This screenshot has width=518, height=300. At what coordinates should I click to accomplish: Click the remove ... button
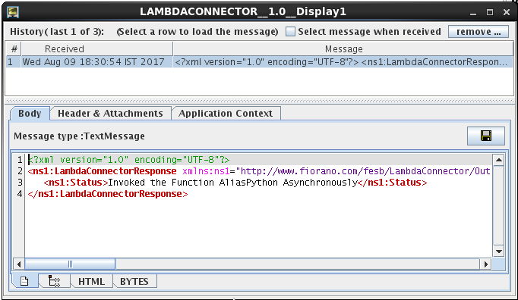(478, 32)
